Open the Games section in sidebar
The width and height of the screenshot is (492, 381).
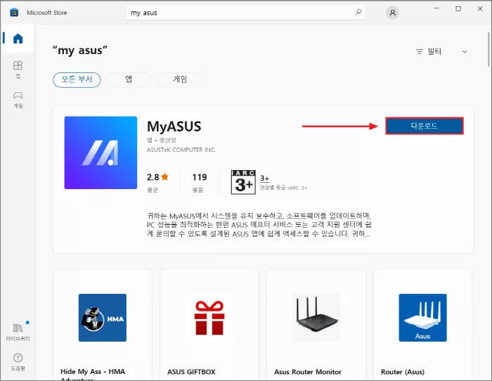click(x=18, y=100)
